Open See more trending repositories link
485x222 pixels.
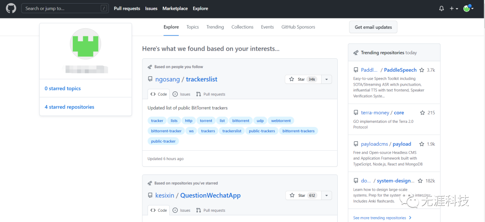(x=382, y=218)
